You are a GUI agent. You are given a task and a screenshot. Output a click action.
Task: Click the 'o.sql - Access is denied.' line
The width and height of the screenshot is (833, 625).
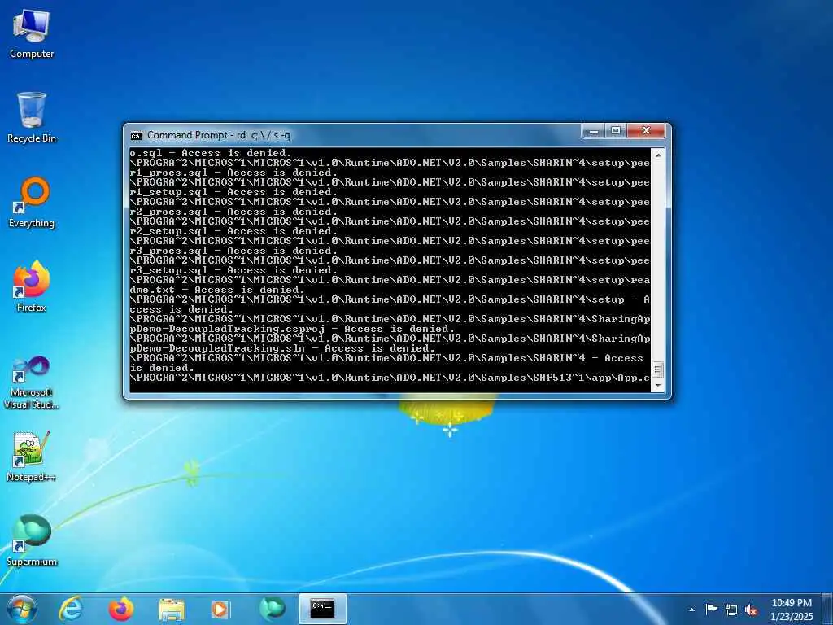[211, 153]
